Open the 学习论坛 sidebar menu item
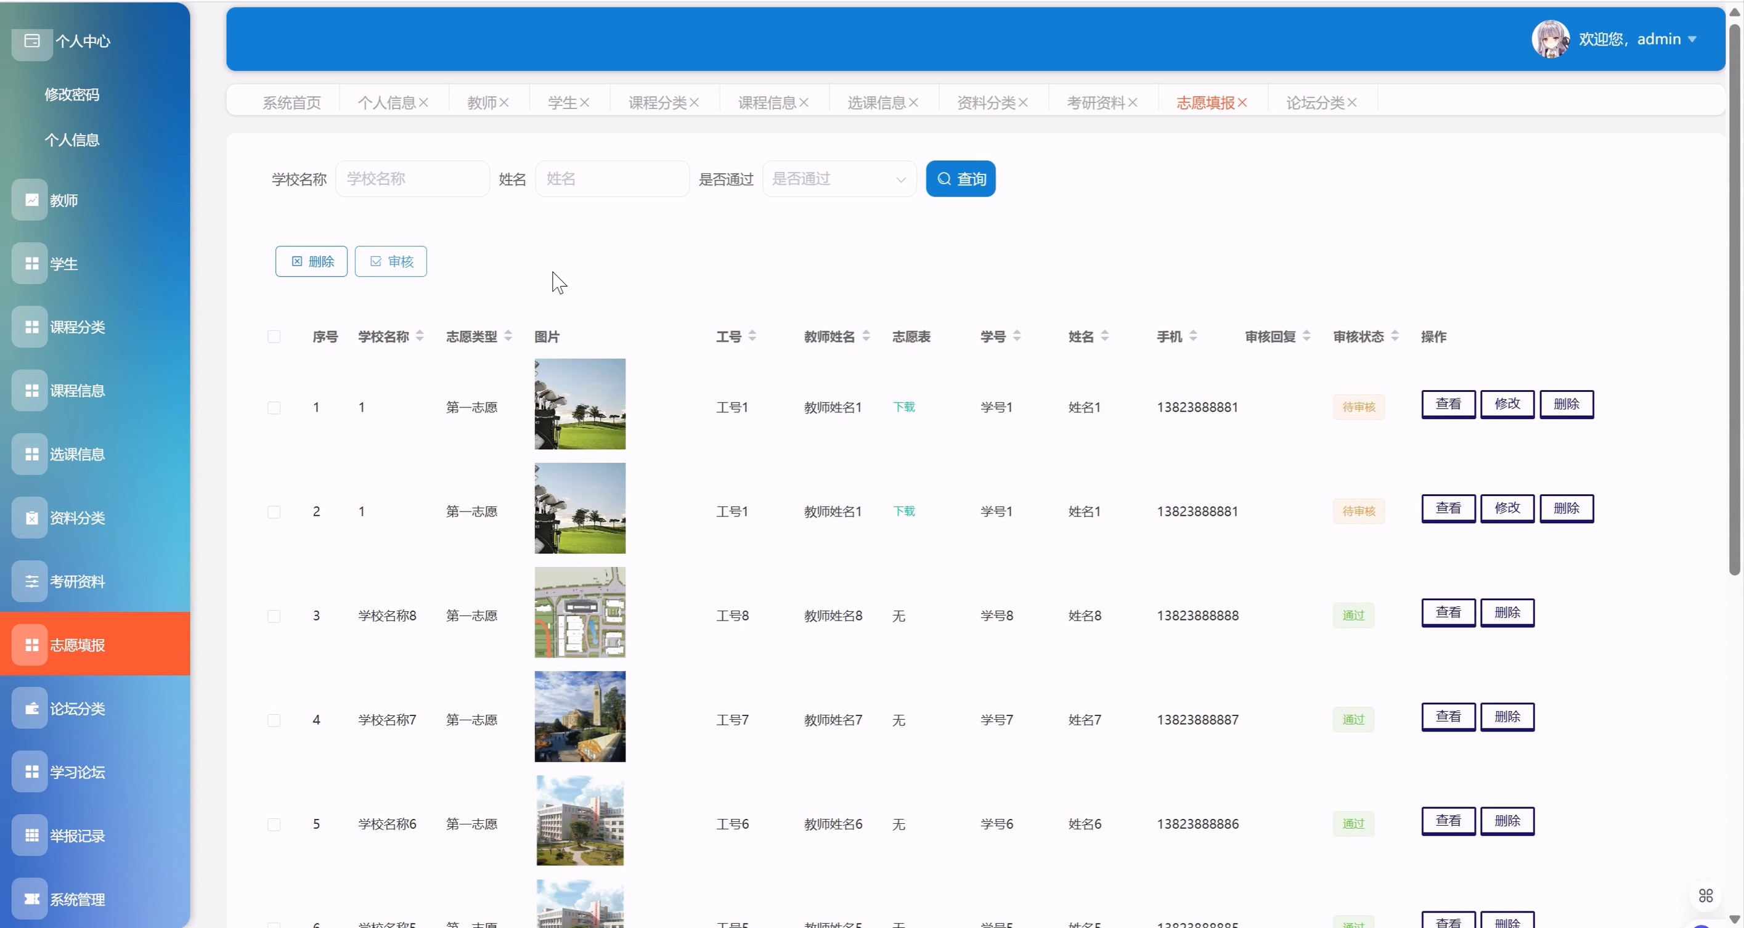Viewport: 1744px width, 928px height. [x=77, y=772]
